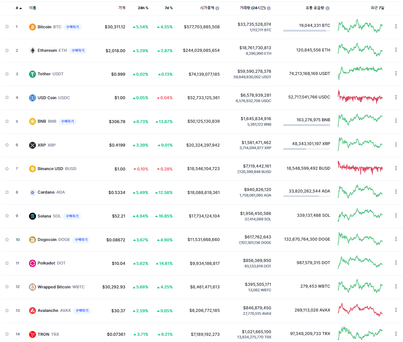
Task: Click the info icon beside 시가총액 header
Action: click(217, 8)
